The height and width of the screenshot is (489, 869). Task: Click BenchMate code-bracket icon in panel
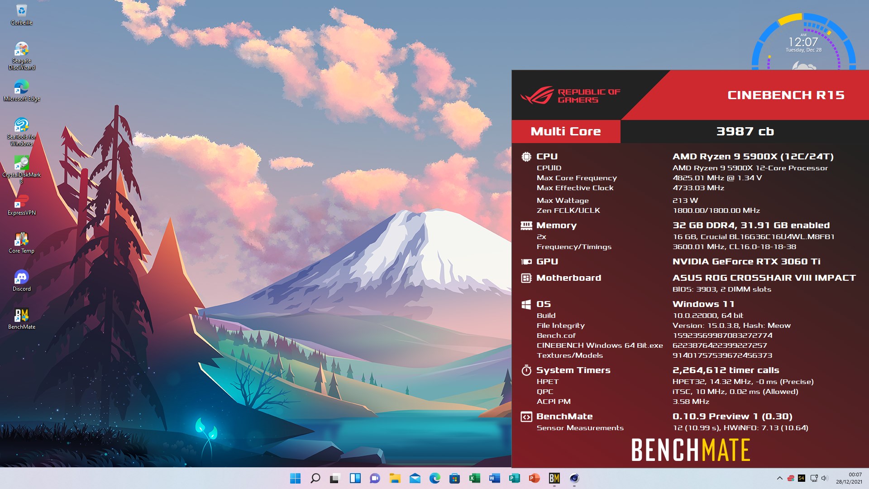point(526,417)
